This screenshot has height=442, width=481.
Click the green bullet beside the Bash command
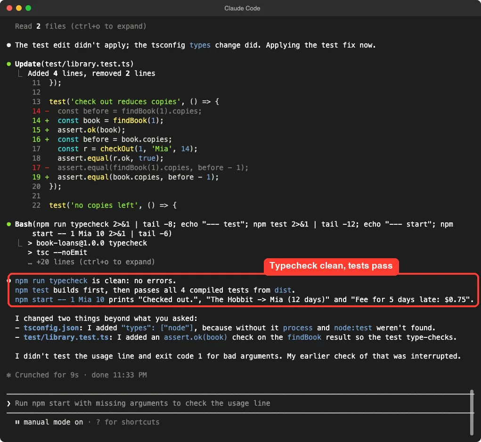coord(9,224)
